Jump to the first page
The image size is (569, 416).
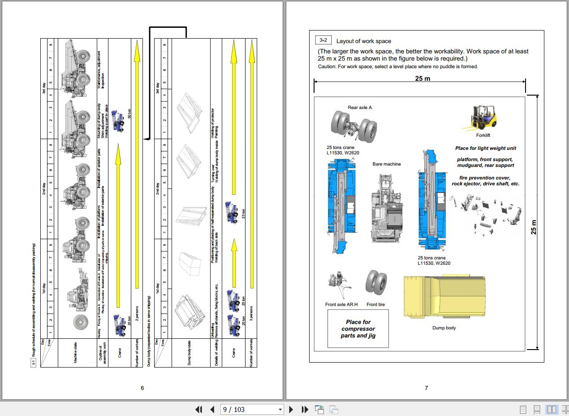click(198, 409)
